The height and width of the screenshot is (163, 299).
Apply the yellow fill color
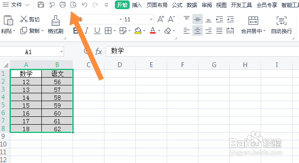138,31
